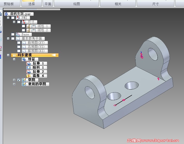Click the 特征 features folder icon
Screen dimensions: 184x144
coord(24,59)
